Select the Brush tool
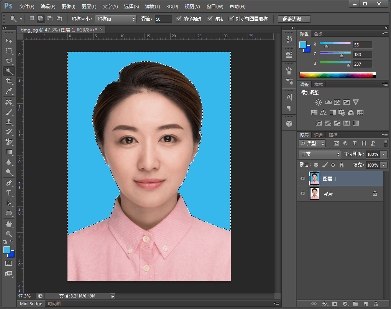391x309 pixels. [x=9, y=112]
